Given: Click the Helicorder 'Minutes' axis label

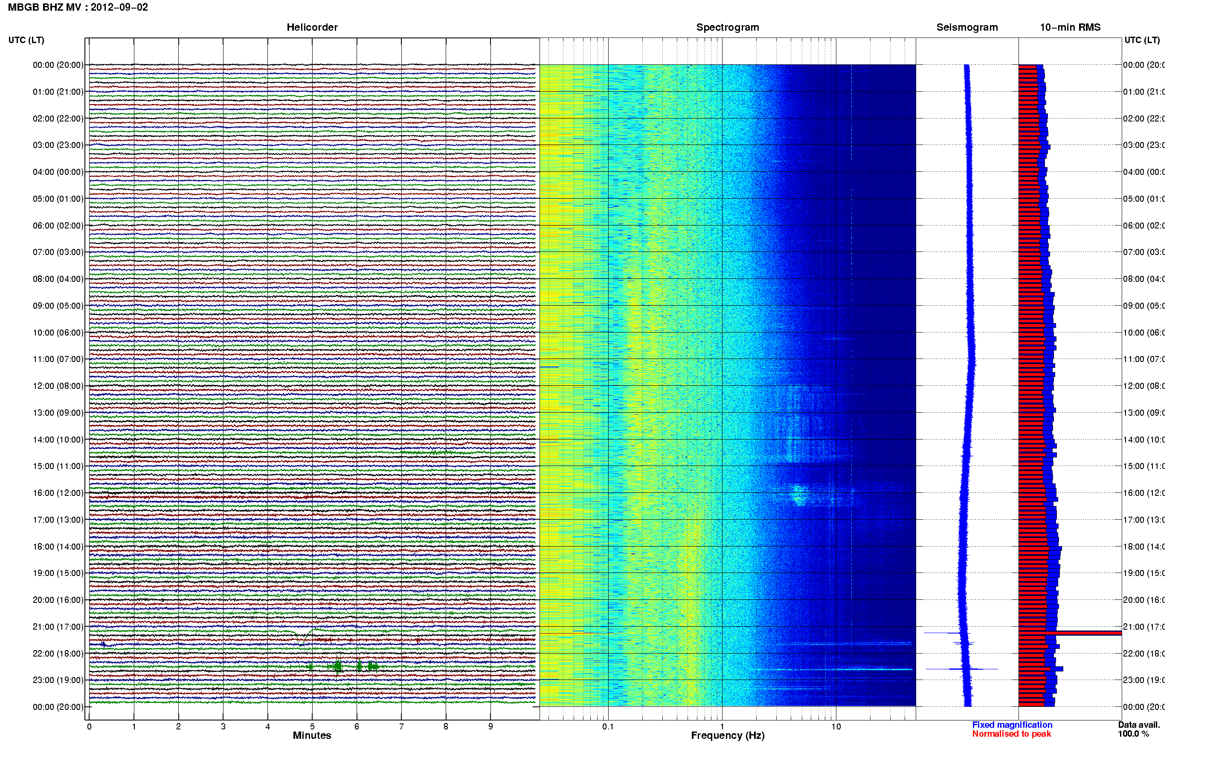Looking at the screenshot, I should point(312,735).
